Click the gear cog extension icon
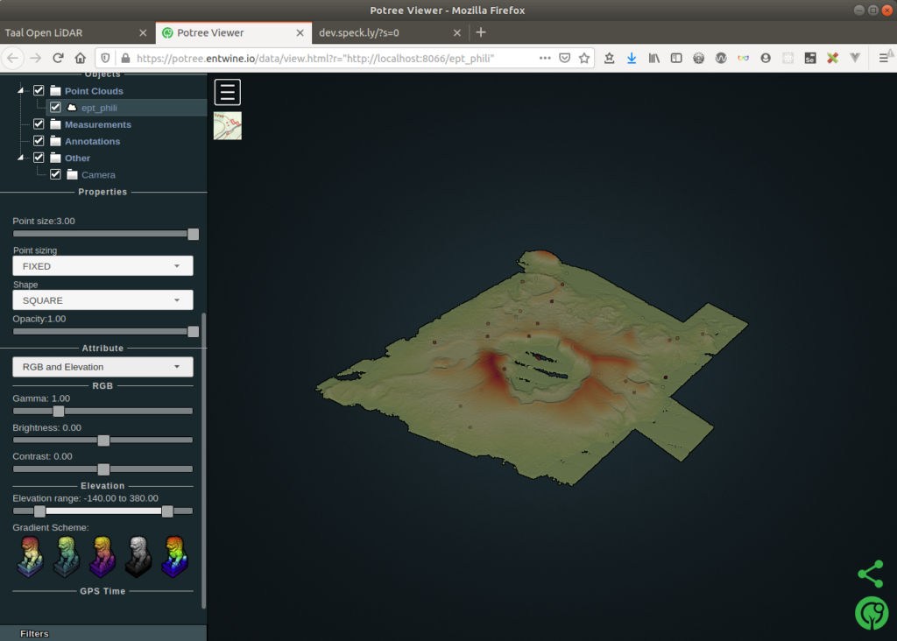 pos(698,58)
